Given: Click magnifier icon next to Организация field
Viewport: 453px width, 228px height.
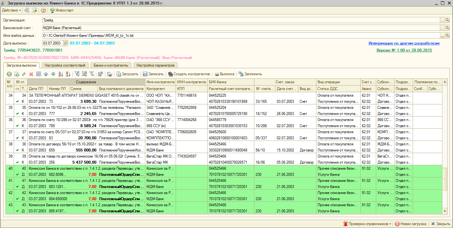Looking at the screenshot, I should tap(447, 20).
